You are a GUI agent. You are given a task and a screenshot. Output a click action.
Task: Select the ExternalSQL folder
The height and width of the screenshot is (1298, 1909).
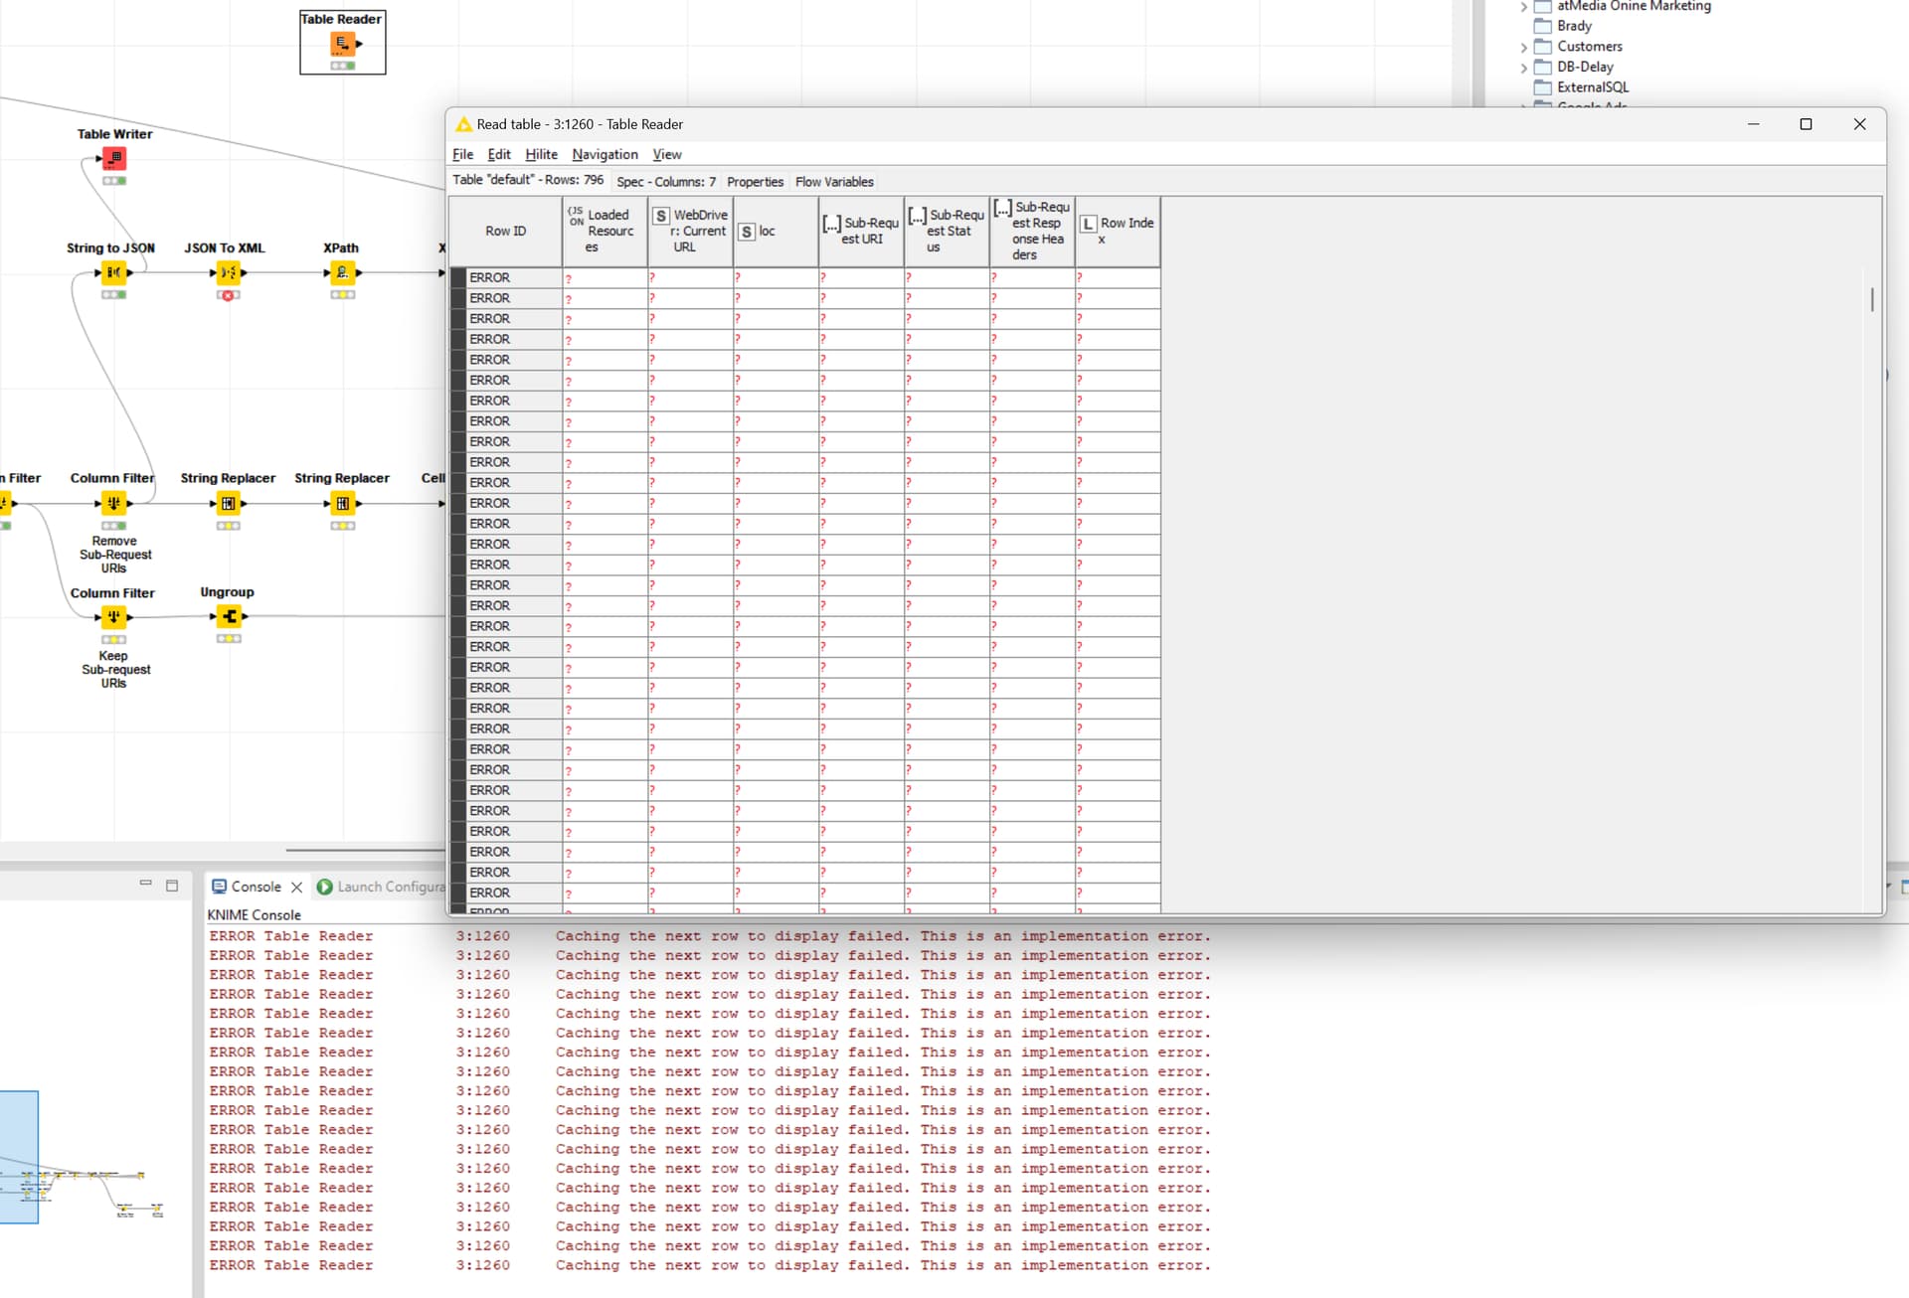[x=1581, y=87]
